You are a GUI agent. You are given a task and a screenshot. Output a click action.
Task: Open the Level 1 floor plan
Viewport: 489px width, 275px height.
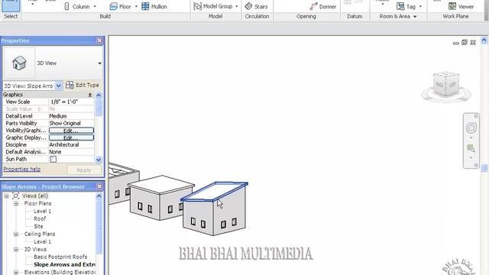(43, 211)
